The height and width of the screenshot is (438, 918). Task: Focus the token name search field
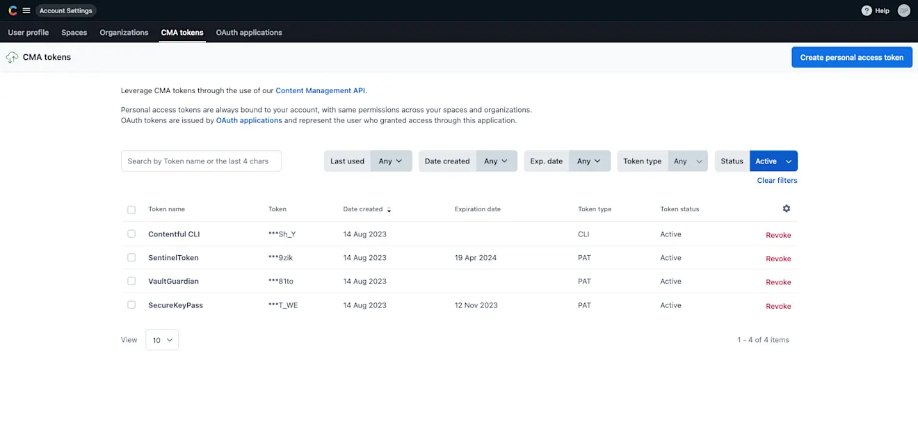coord(201,161)
